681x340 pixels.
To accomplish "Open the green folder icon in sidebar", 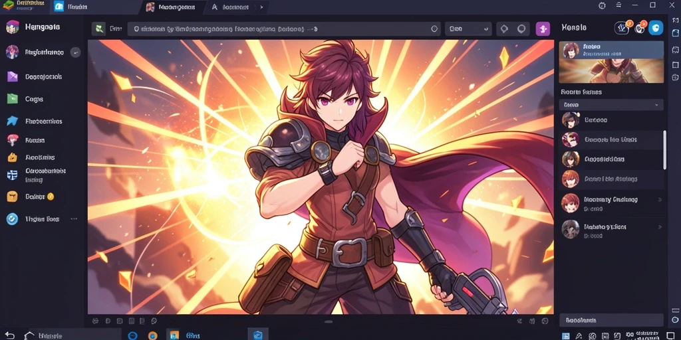I will [12, 99].
